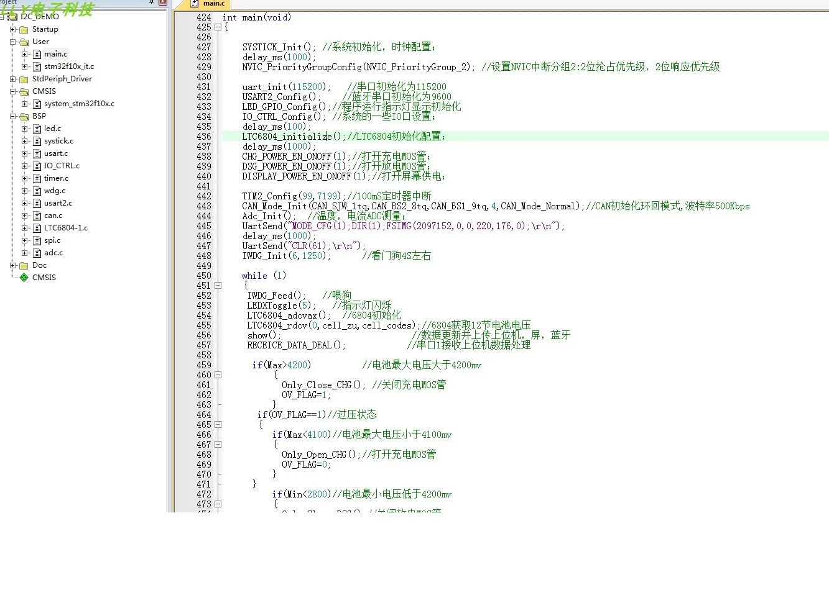Collapse the User group
Image resolution: width=829 pixels, height=590 pixels.
pyautogui.click(x=12, y=42)
